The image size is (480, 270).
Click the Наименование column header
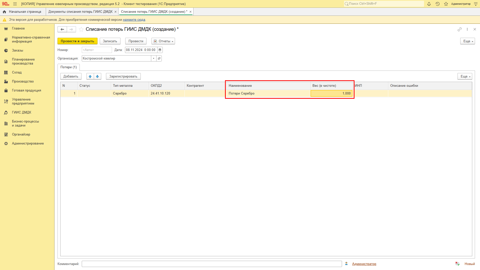click(268, 86)
